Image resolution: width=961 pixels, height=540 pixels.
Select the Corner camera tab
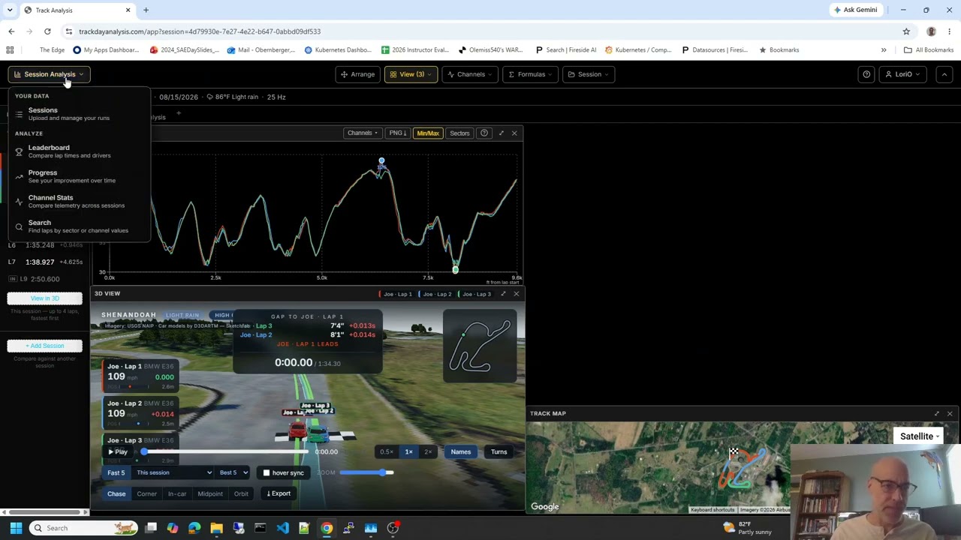pyautogui.click(x=146, y=493)
